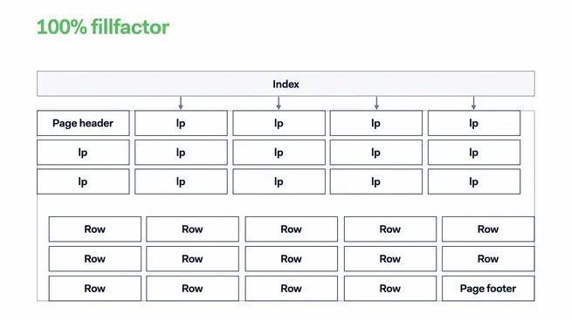Image resolution: width=571 pixels, height=321 pixels.
Task: Click the second arrow below Index
Action: (279, 103)
